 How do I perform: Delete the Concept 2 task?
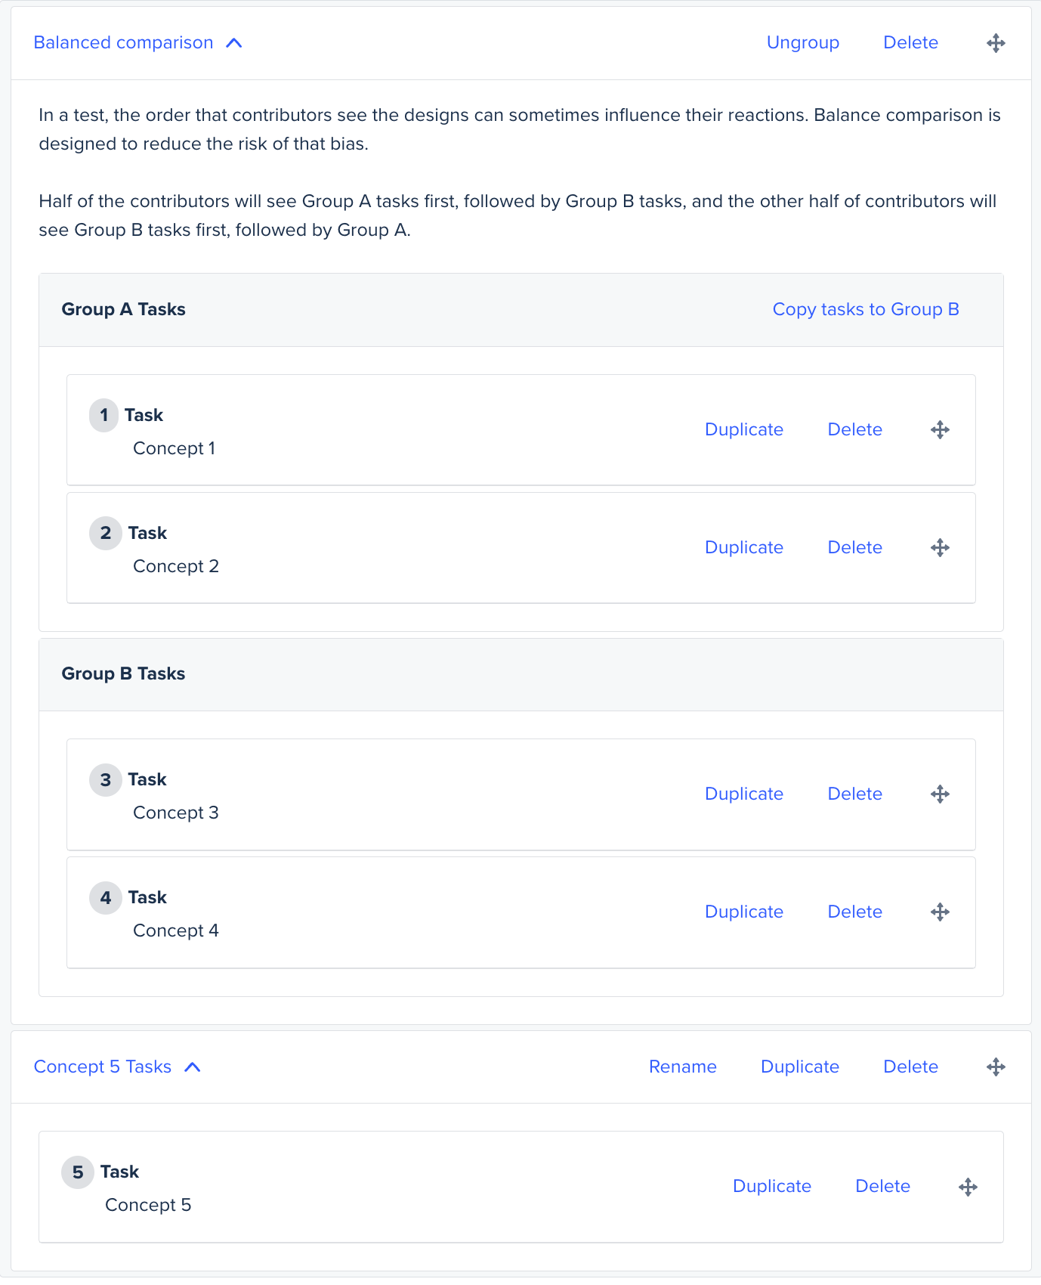854,547
